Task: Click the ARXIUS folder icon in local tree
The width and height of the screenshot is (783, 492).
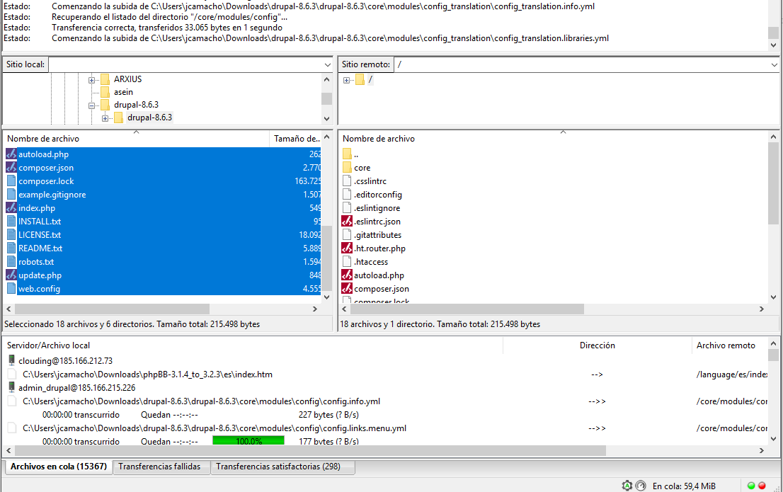Action: pos(105,79)
